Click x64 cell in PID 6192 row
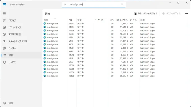The height and width of the screenshot is (107, 191). [131, 62]
